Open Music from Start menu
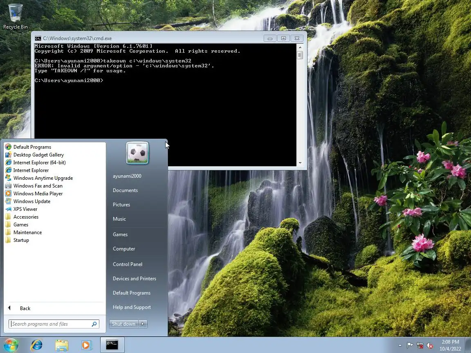Image resolution: width=471 pixels, height=353 pixels. coord(119,219)
